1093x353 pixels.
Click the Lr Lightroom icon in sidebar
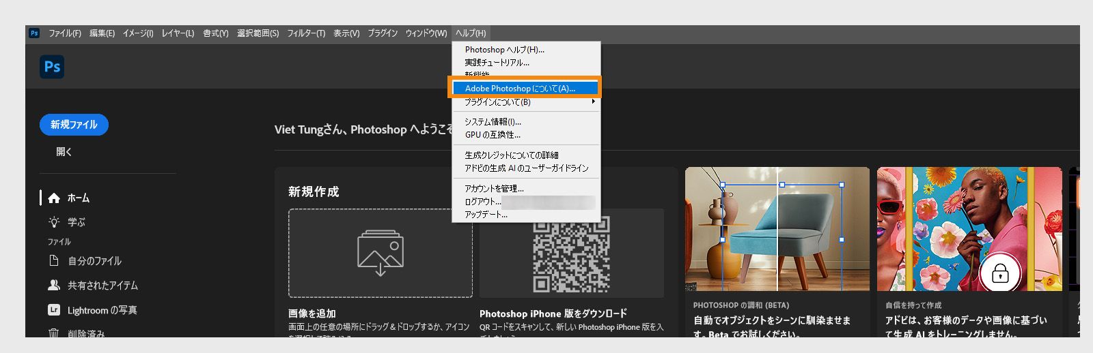tap(54, 309)
